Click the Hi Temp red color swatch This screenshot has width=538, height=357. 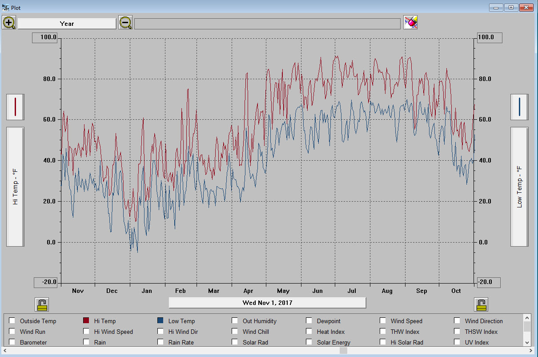pyautogui.click(x=86, y=320)
